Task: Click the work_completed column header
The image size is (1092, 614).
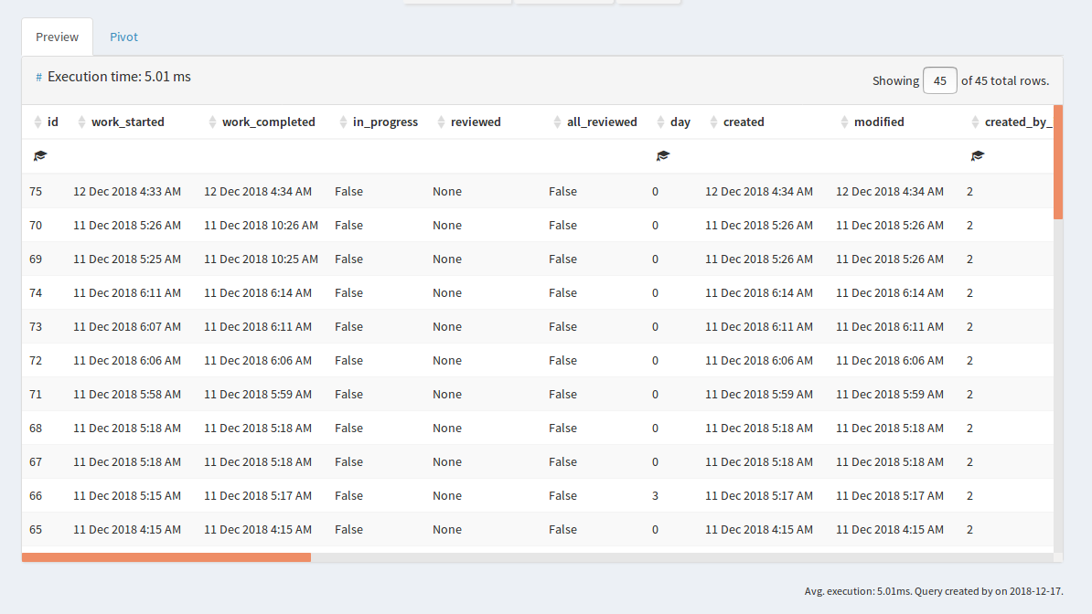Action: (x=269, y=122)
